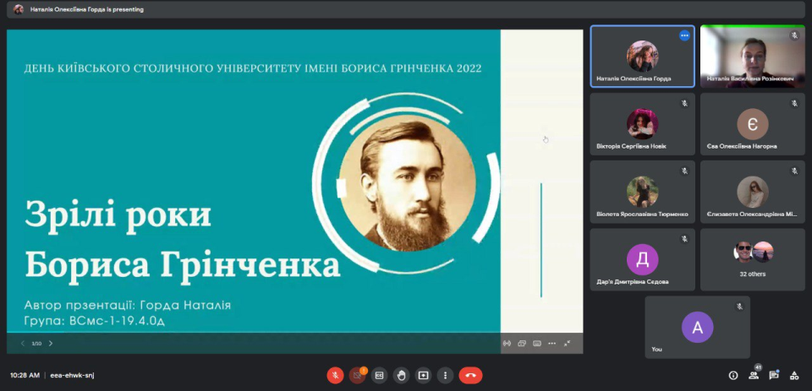The image size is (812, 391).
Task: Select Наталія Василівна Розінкевич's video tile
Action: click(753, 56)
